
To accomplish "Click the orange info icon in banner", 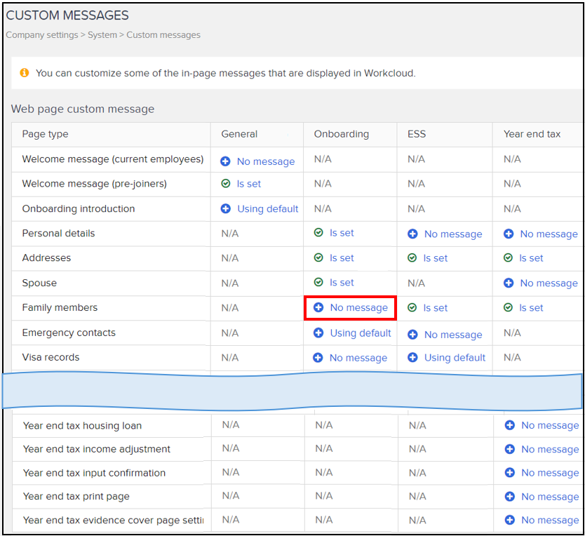I will (25, 73).
